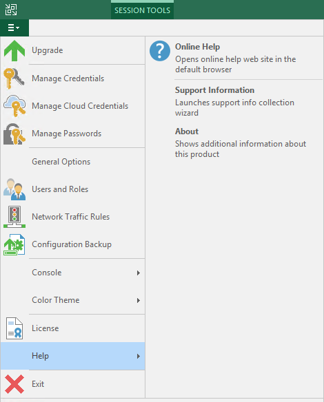Click the Manage Credentials keys icon
This screenshot has height=402, width=324.
pyautogui.click(x=14, y=78)
